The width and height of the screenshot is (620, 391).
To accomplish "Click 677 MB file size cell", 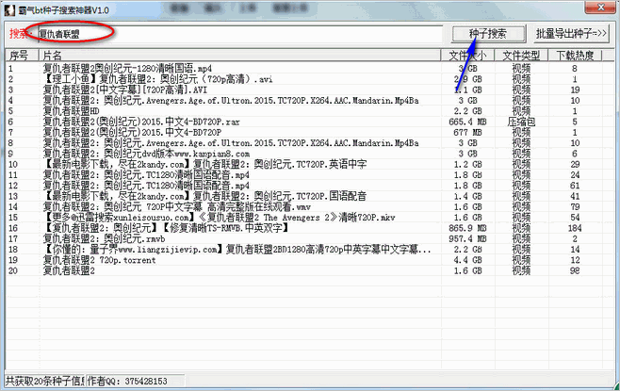I will [x=467, y=133].
